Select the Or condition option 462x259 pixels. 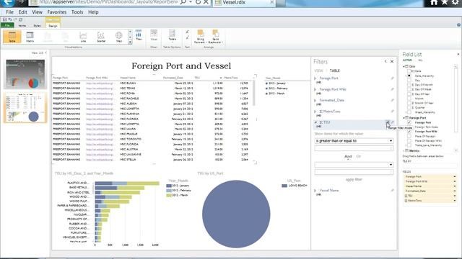[x=359, y=157]
